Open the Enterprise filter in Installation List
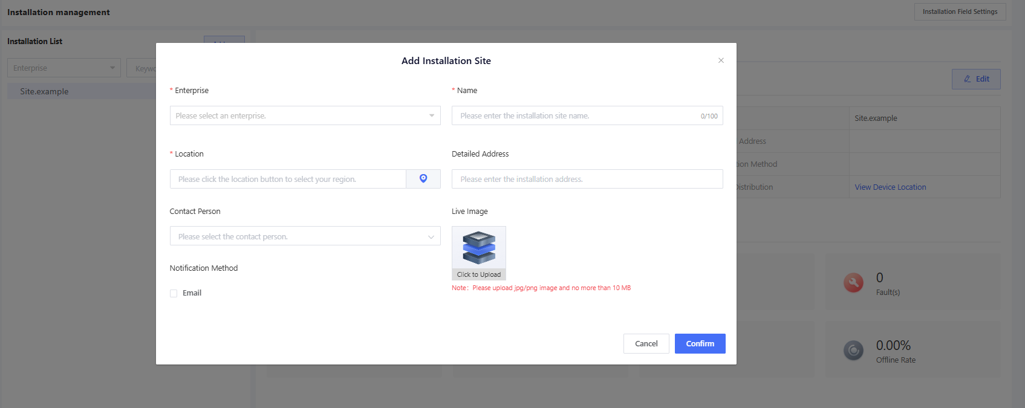Screen dimensions: 1025x408 (x=63, y=68)
